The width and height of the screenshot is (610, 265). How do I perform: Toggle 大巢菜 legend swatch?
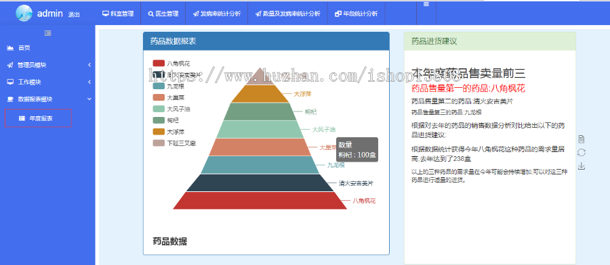click(159, 97)
